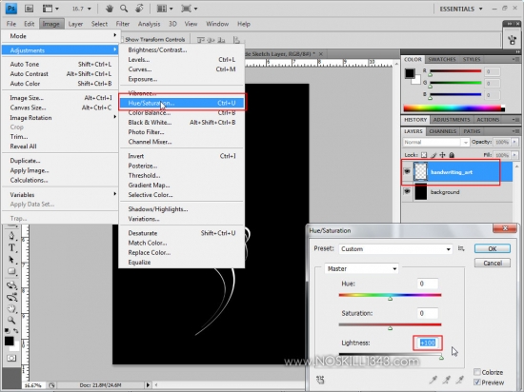Select the Rectangle shape tool

[x=11, y=271]
